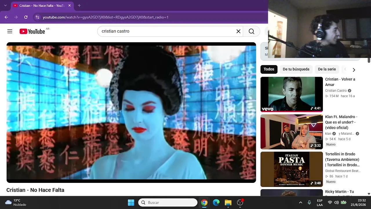Open the Windows Start menu
The image size is (371, 209).
[131, 203]
